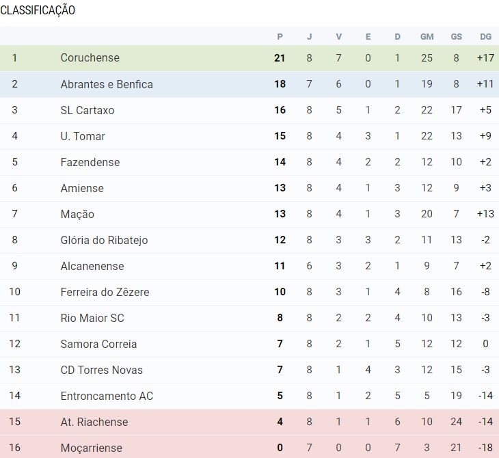Select SL Cartaxo in the standings
The height and width of the screenshot is (458, 499).
tap(87, 110)
